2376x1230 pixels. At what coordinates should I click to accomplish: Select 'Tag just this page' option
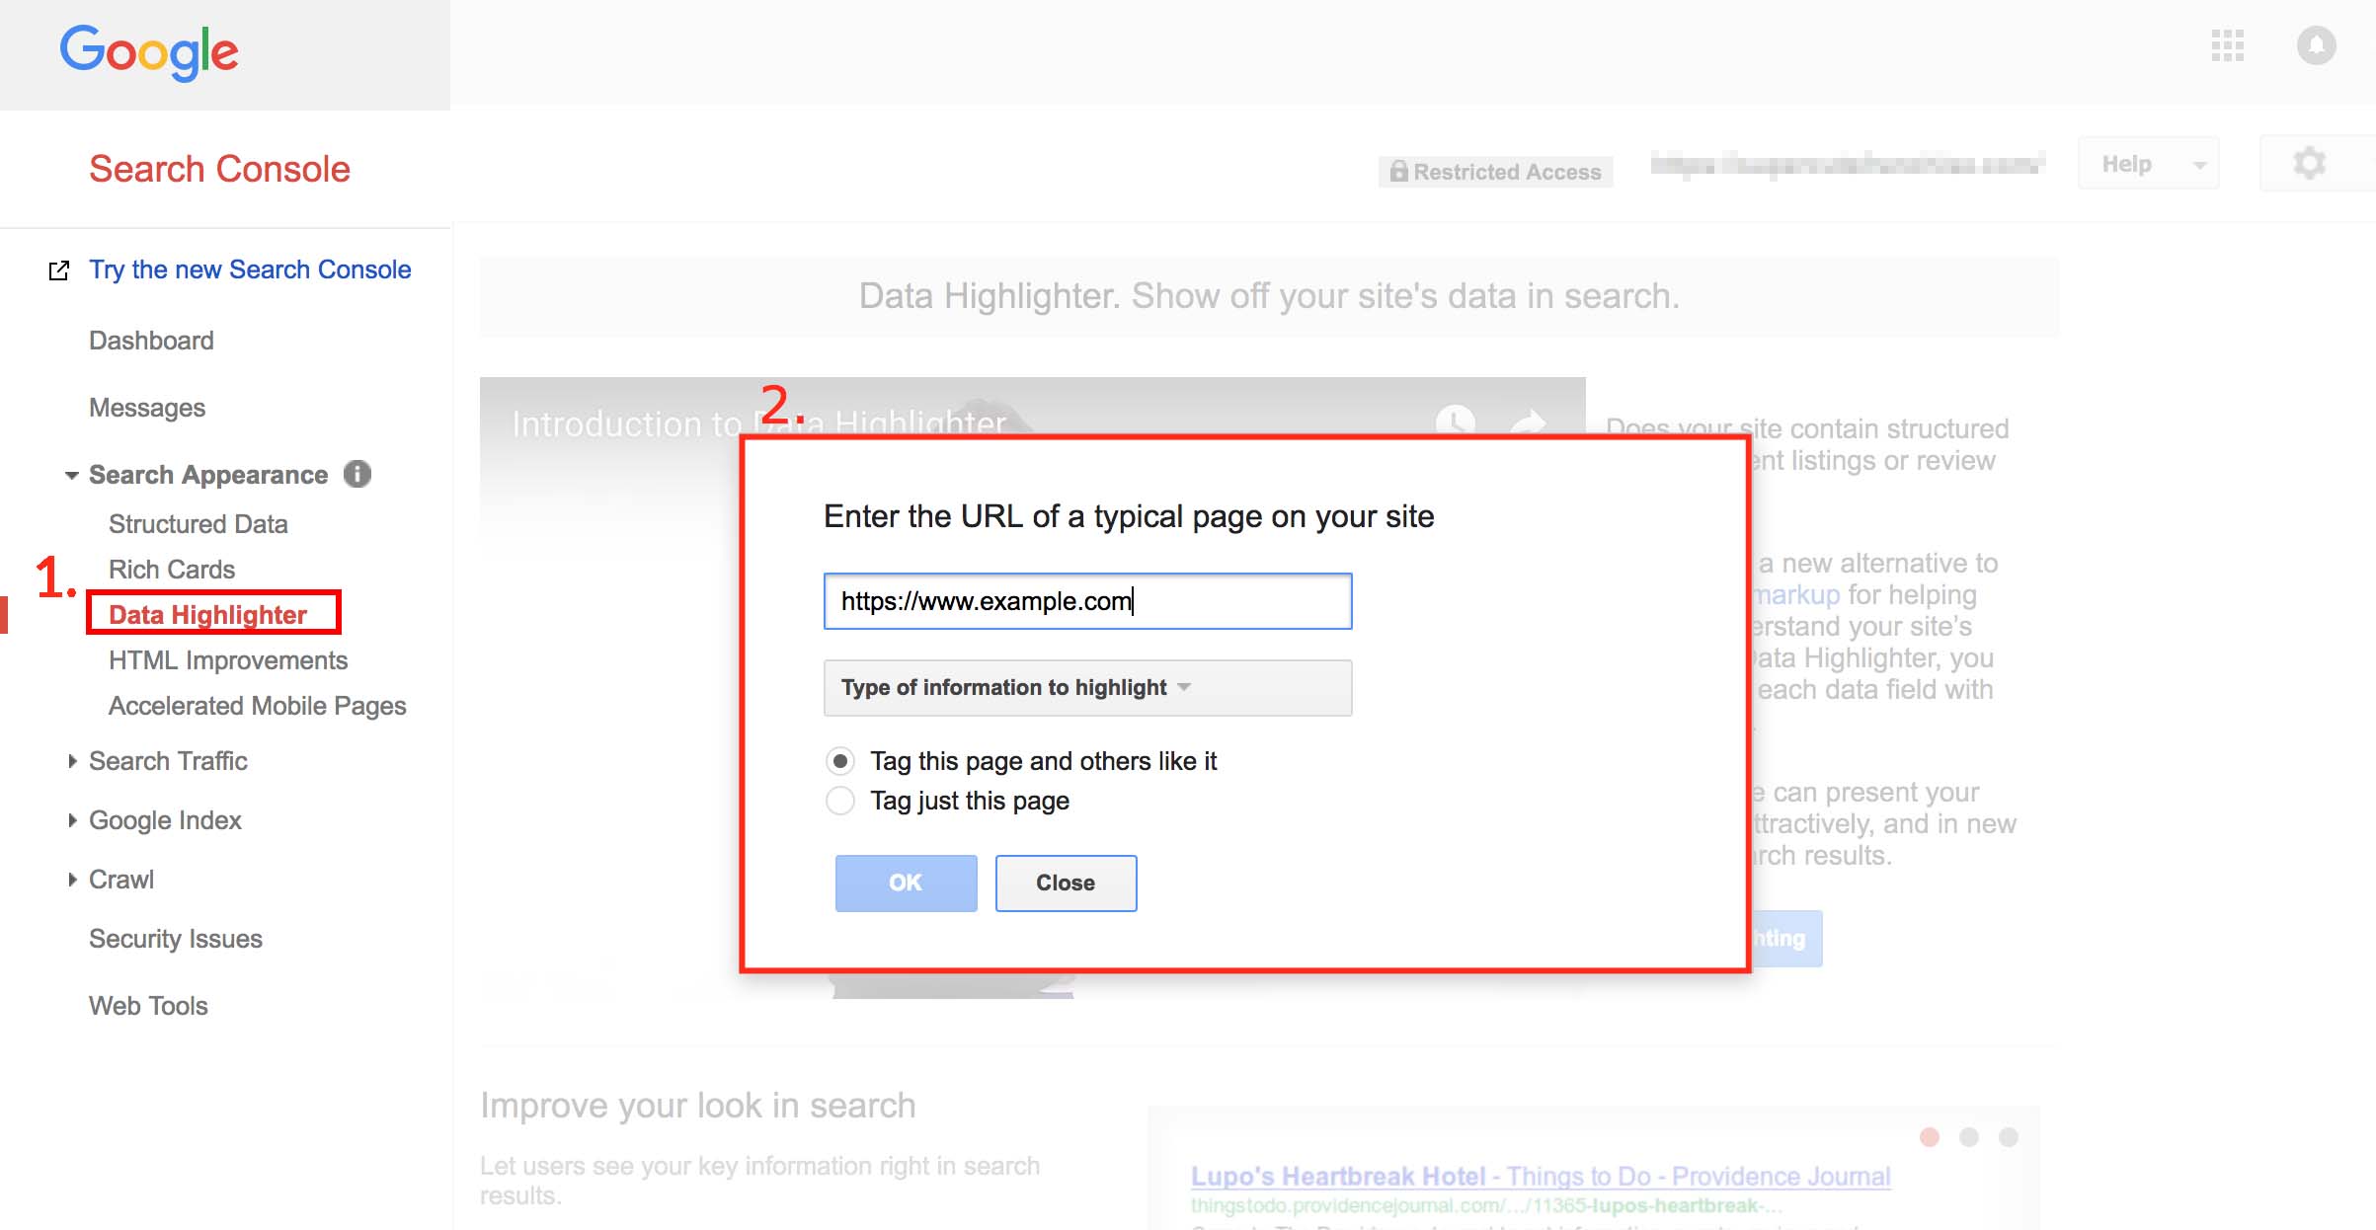pyautogui.click(x=840, y=801)
